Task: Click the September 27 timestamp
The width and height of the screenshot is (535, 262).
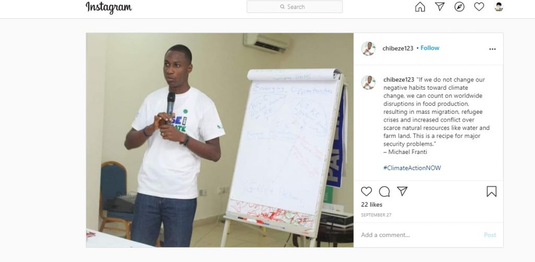Action: tap(376, 215)
